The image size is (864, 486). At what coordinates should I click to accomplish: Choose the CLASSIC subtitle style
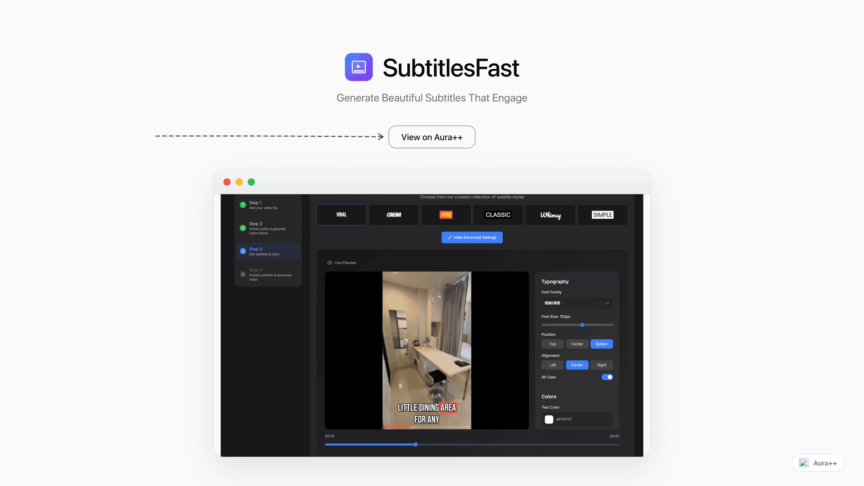tap(498, 215)
